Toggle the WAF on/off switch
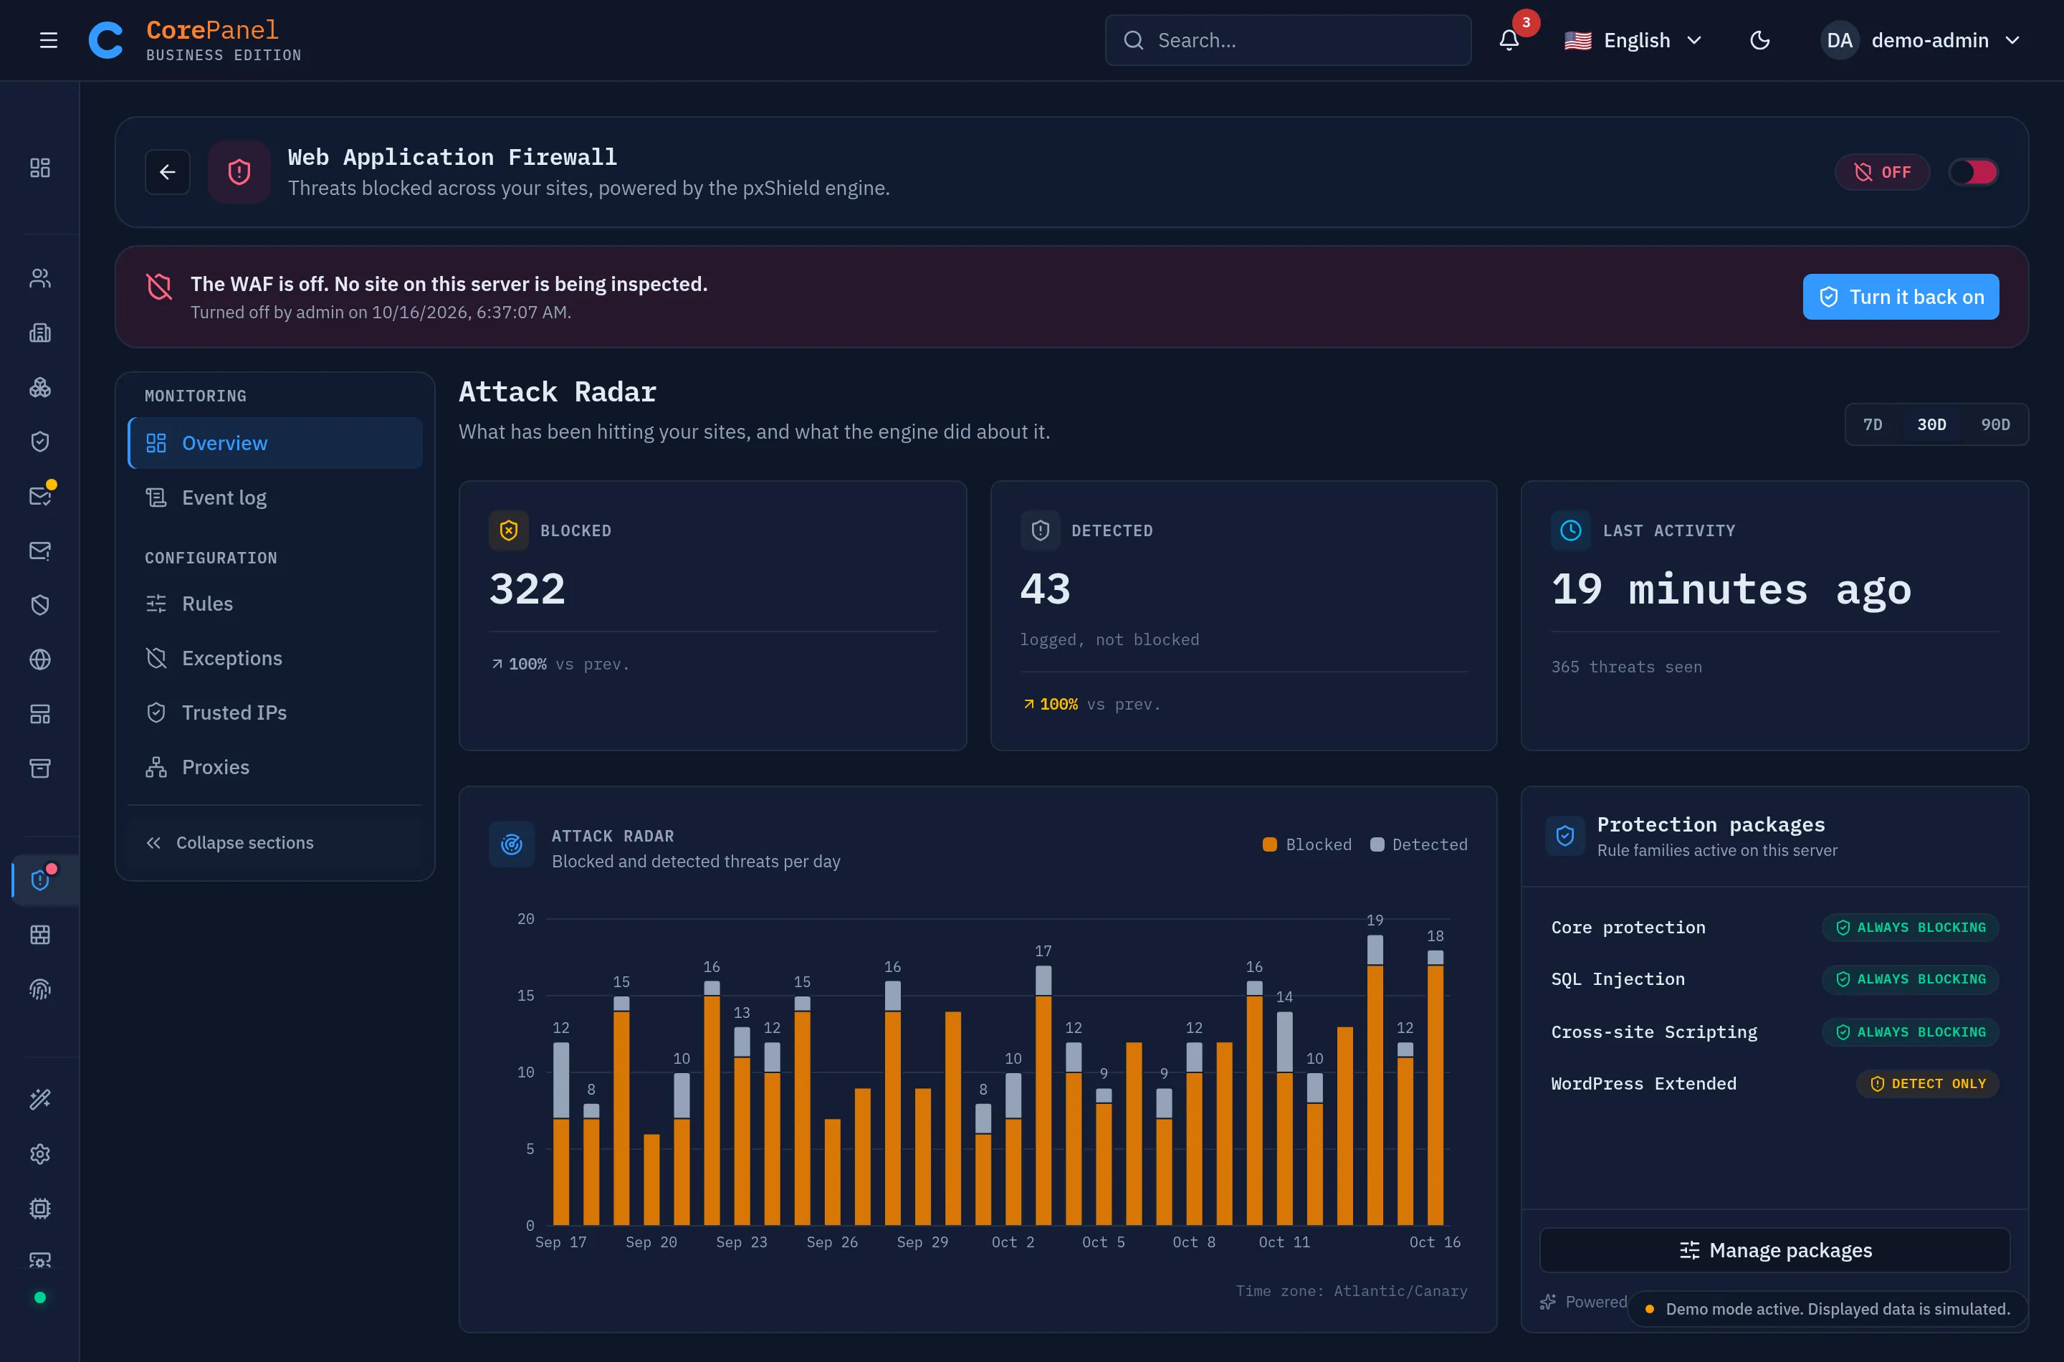 (x=1973, y=172)
